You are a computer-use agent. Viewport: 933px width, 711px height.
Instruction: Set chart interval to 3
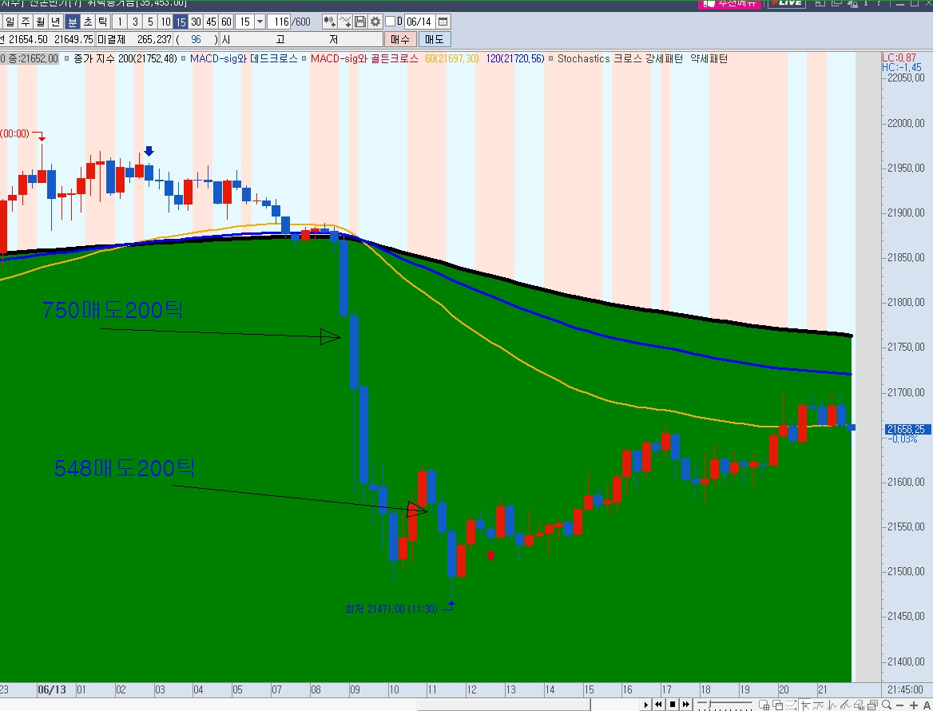coord(135,22)
